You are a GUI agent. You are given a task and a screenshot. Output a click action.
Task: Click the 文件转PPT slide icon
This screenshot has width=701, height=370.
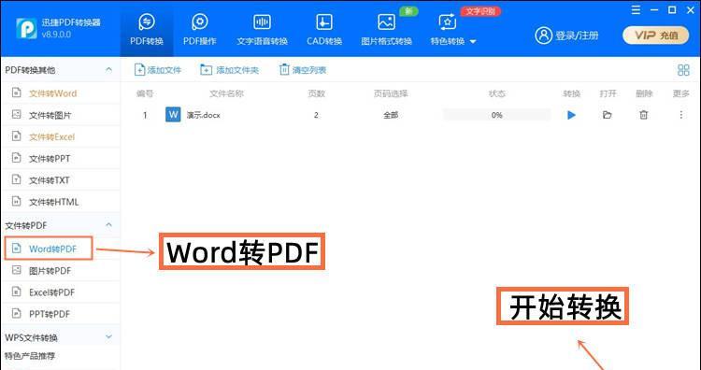coord(17,158)
